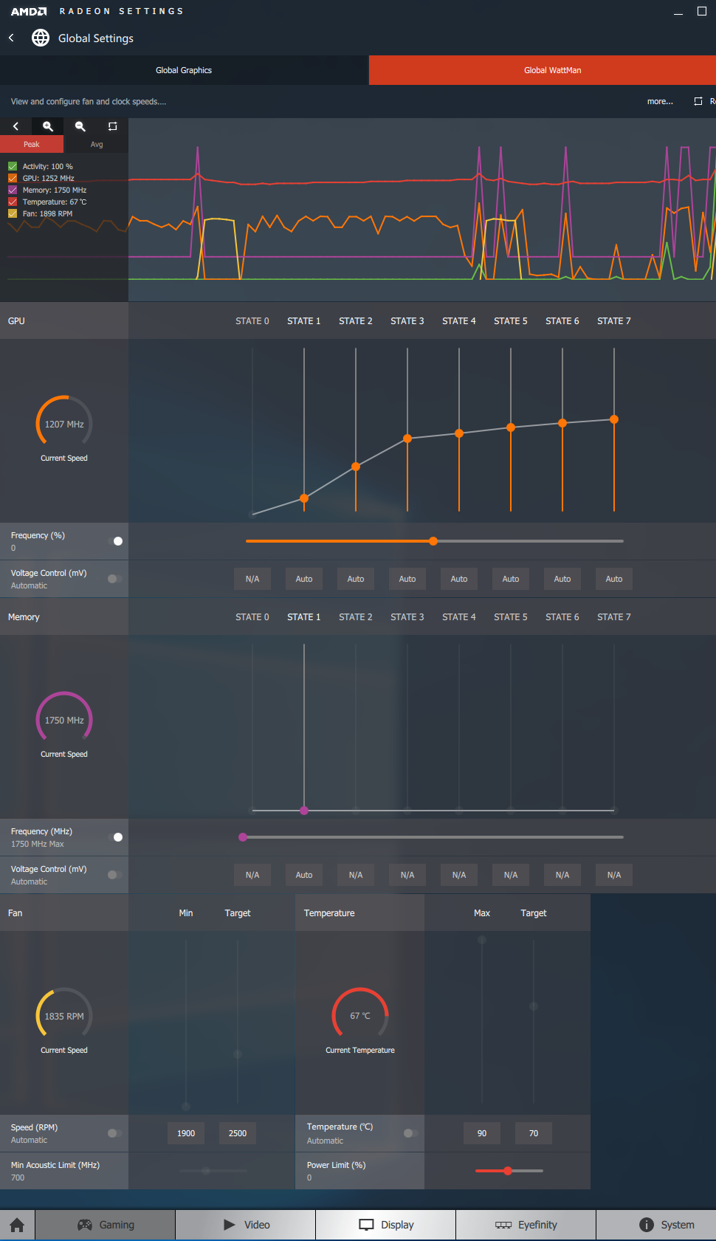Click Memory STATE 5 column header
The height and width of the screenshot is (1241, 716).
pyautogui.click(x=511, y=617)
